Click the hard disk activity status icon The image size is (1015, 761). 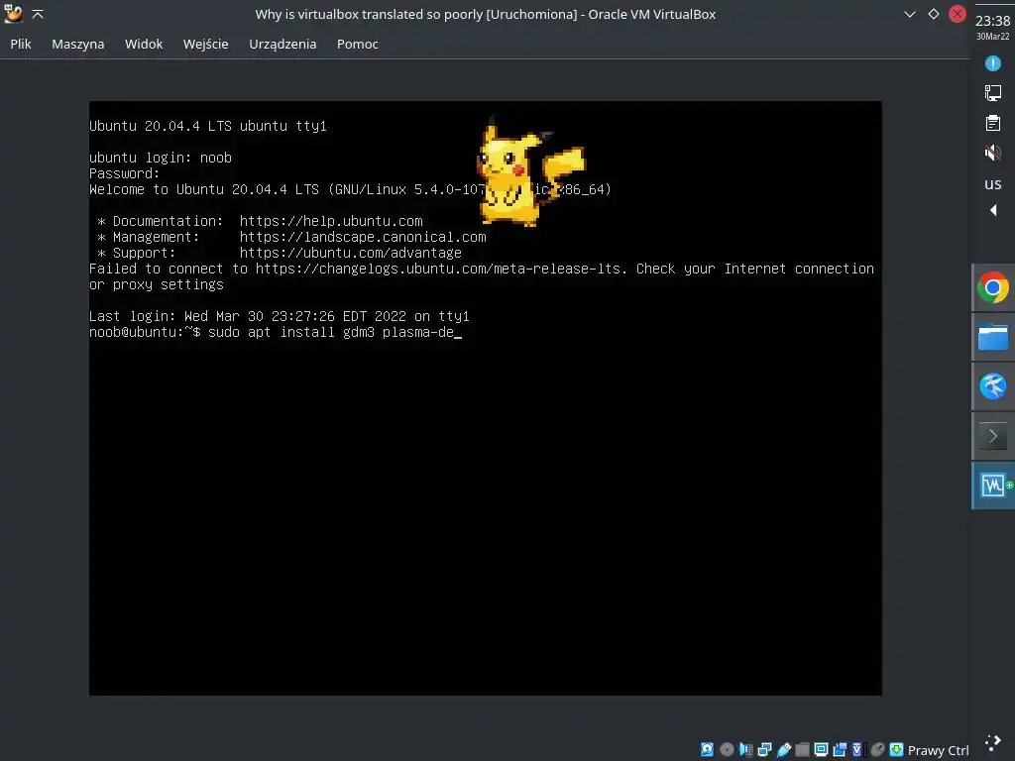pyautogui.click(x=707, y=750)
